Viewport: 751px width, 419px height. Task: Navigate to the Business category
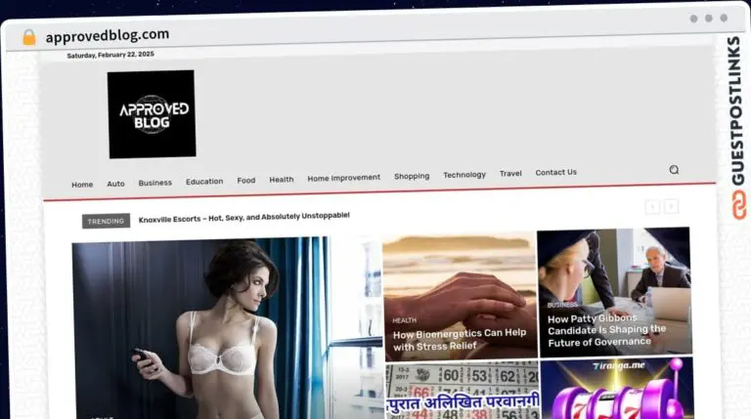155,183
